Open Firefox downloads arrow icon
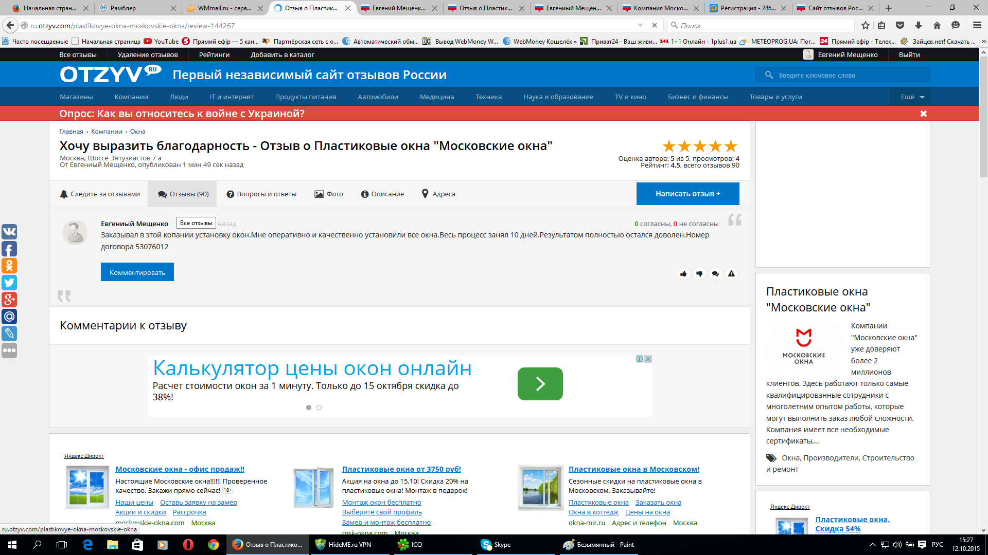 (x=919, y=25)
